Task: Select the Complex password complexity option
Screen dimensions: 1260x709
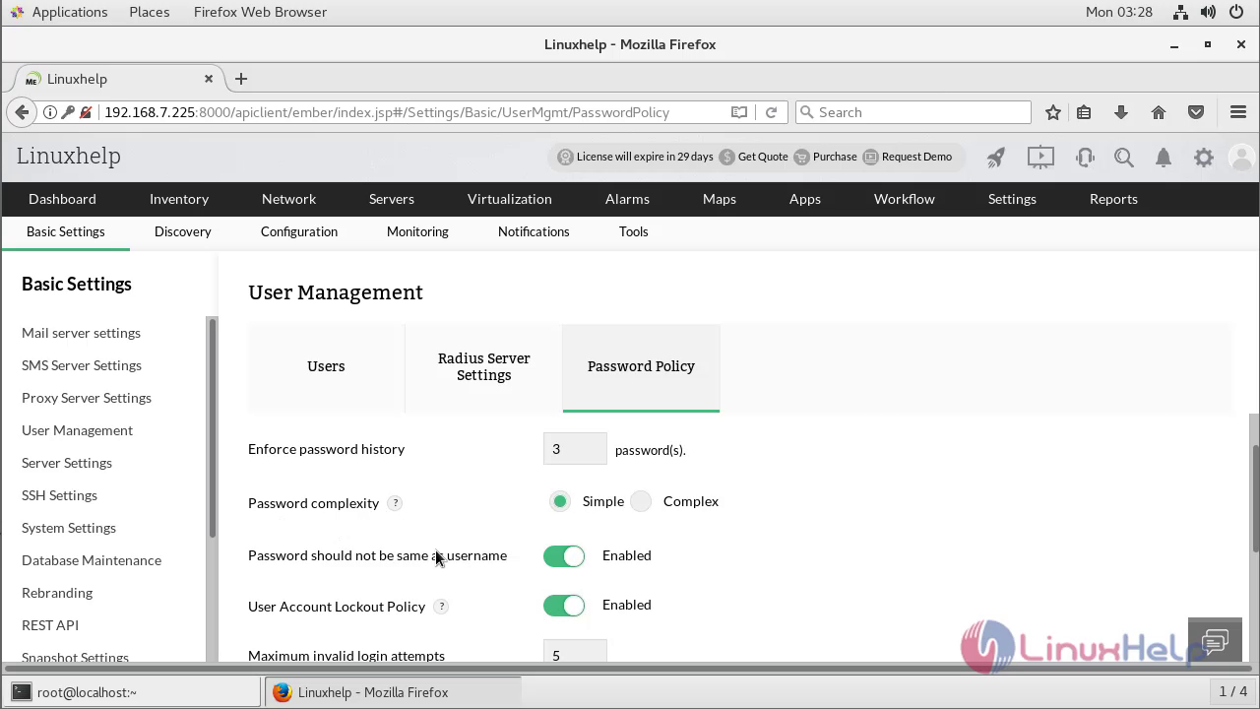Action: pyautogui.click(x=641, y=501)
